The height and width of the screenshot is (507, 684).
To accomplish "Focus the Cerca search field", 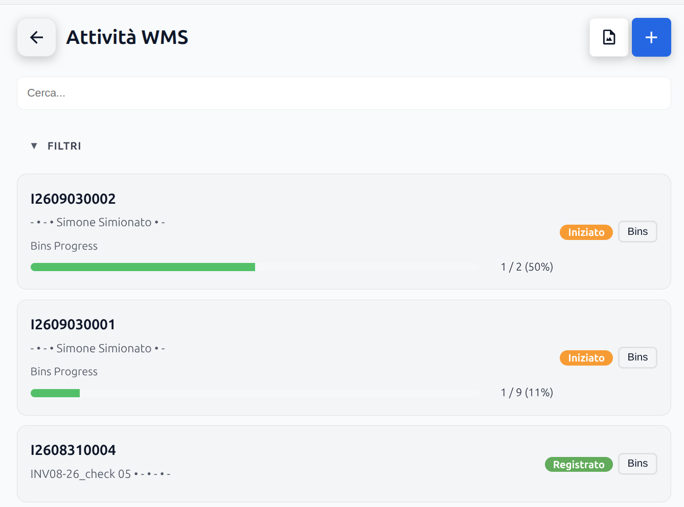I will (x=344, y=93).
